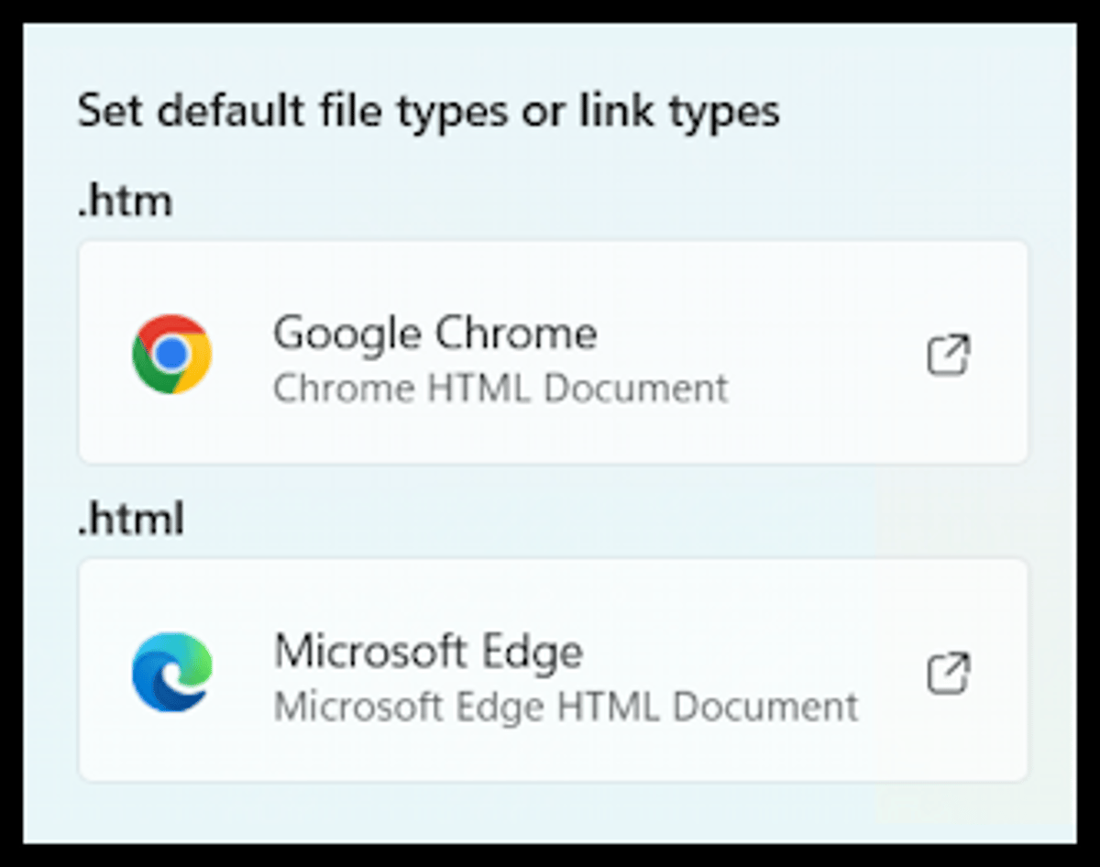Click the launch icon for Microsoft Edge HTML Document

[x=951, y=674]
